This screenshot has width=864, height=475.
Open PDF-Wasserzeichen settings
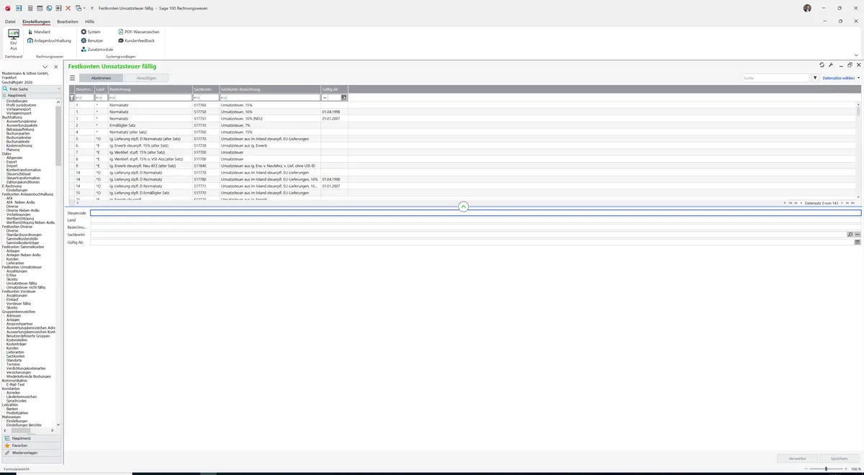point(138,32)
